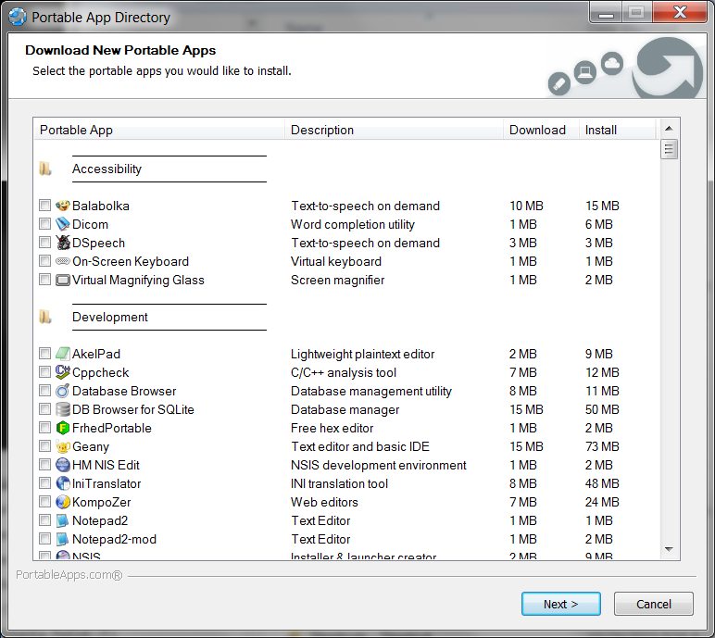715x638 pixels.
Task: Click the IniTranslator app name
Action: click(x=107, y=483)
